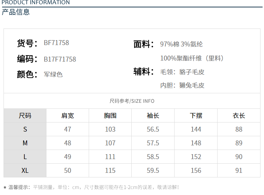Click chest value 111
The image size is (264, 195).
pyautogui.click(x=110, y=157)
